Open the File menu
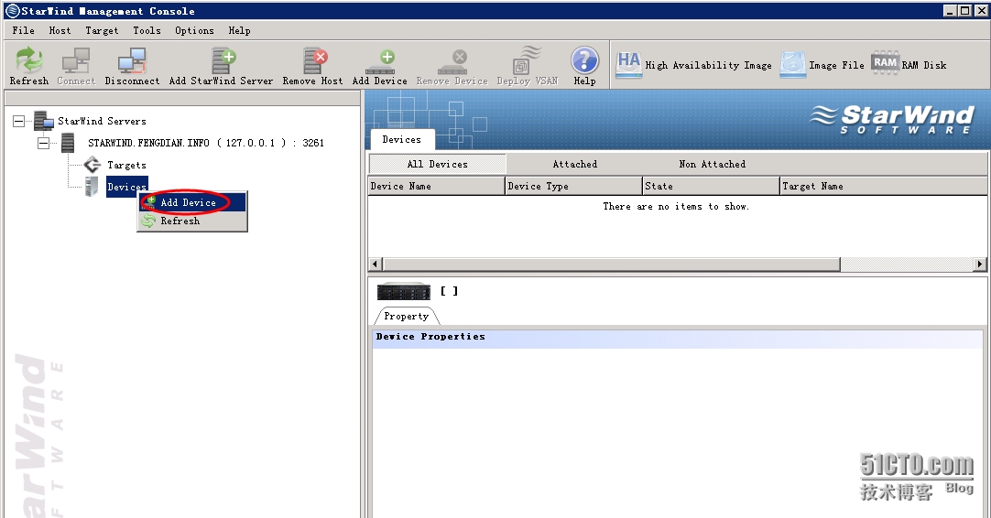 click(x=24, y=30)
